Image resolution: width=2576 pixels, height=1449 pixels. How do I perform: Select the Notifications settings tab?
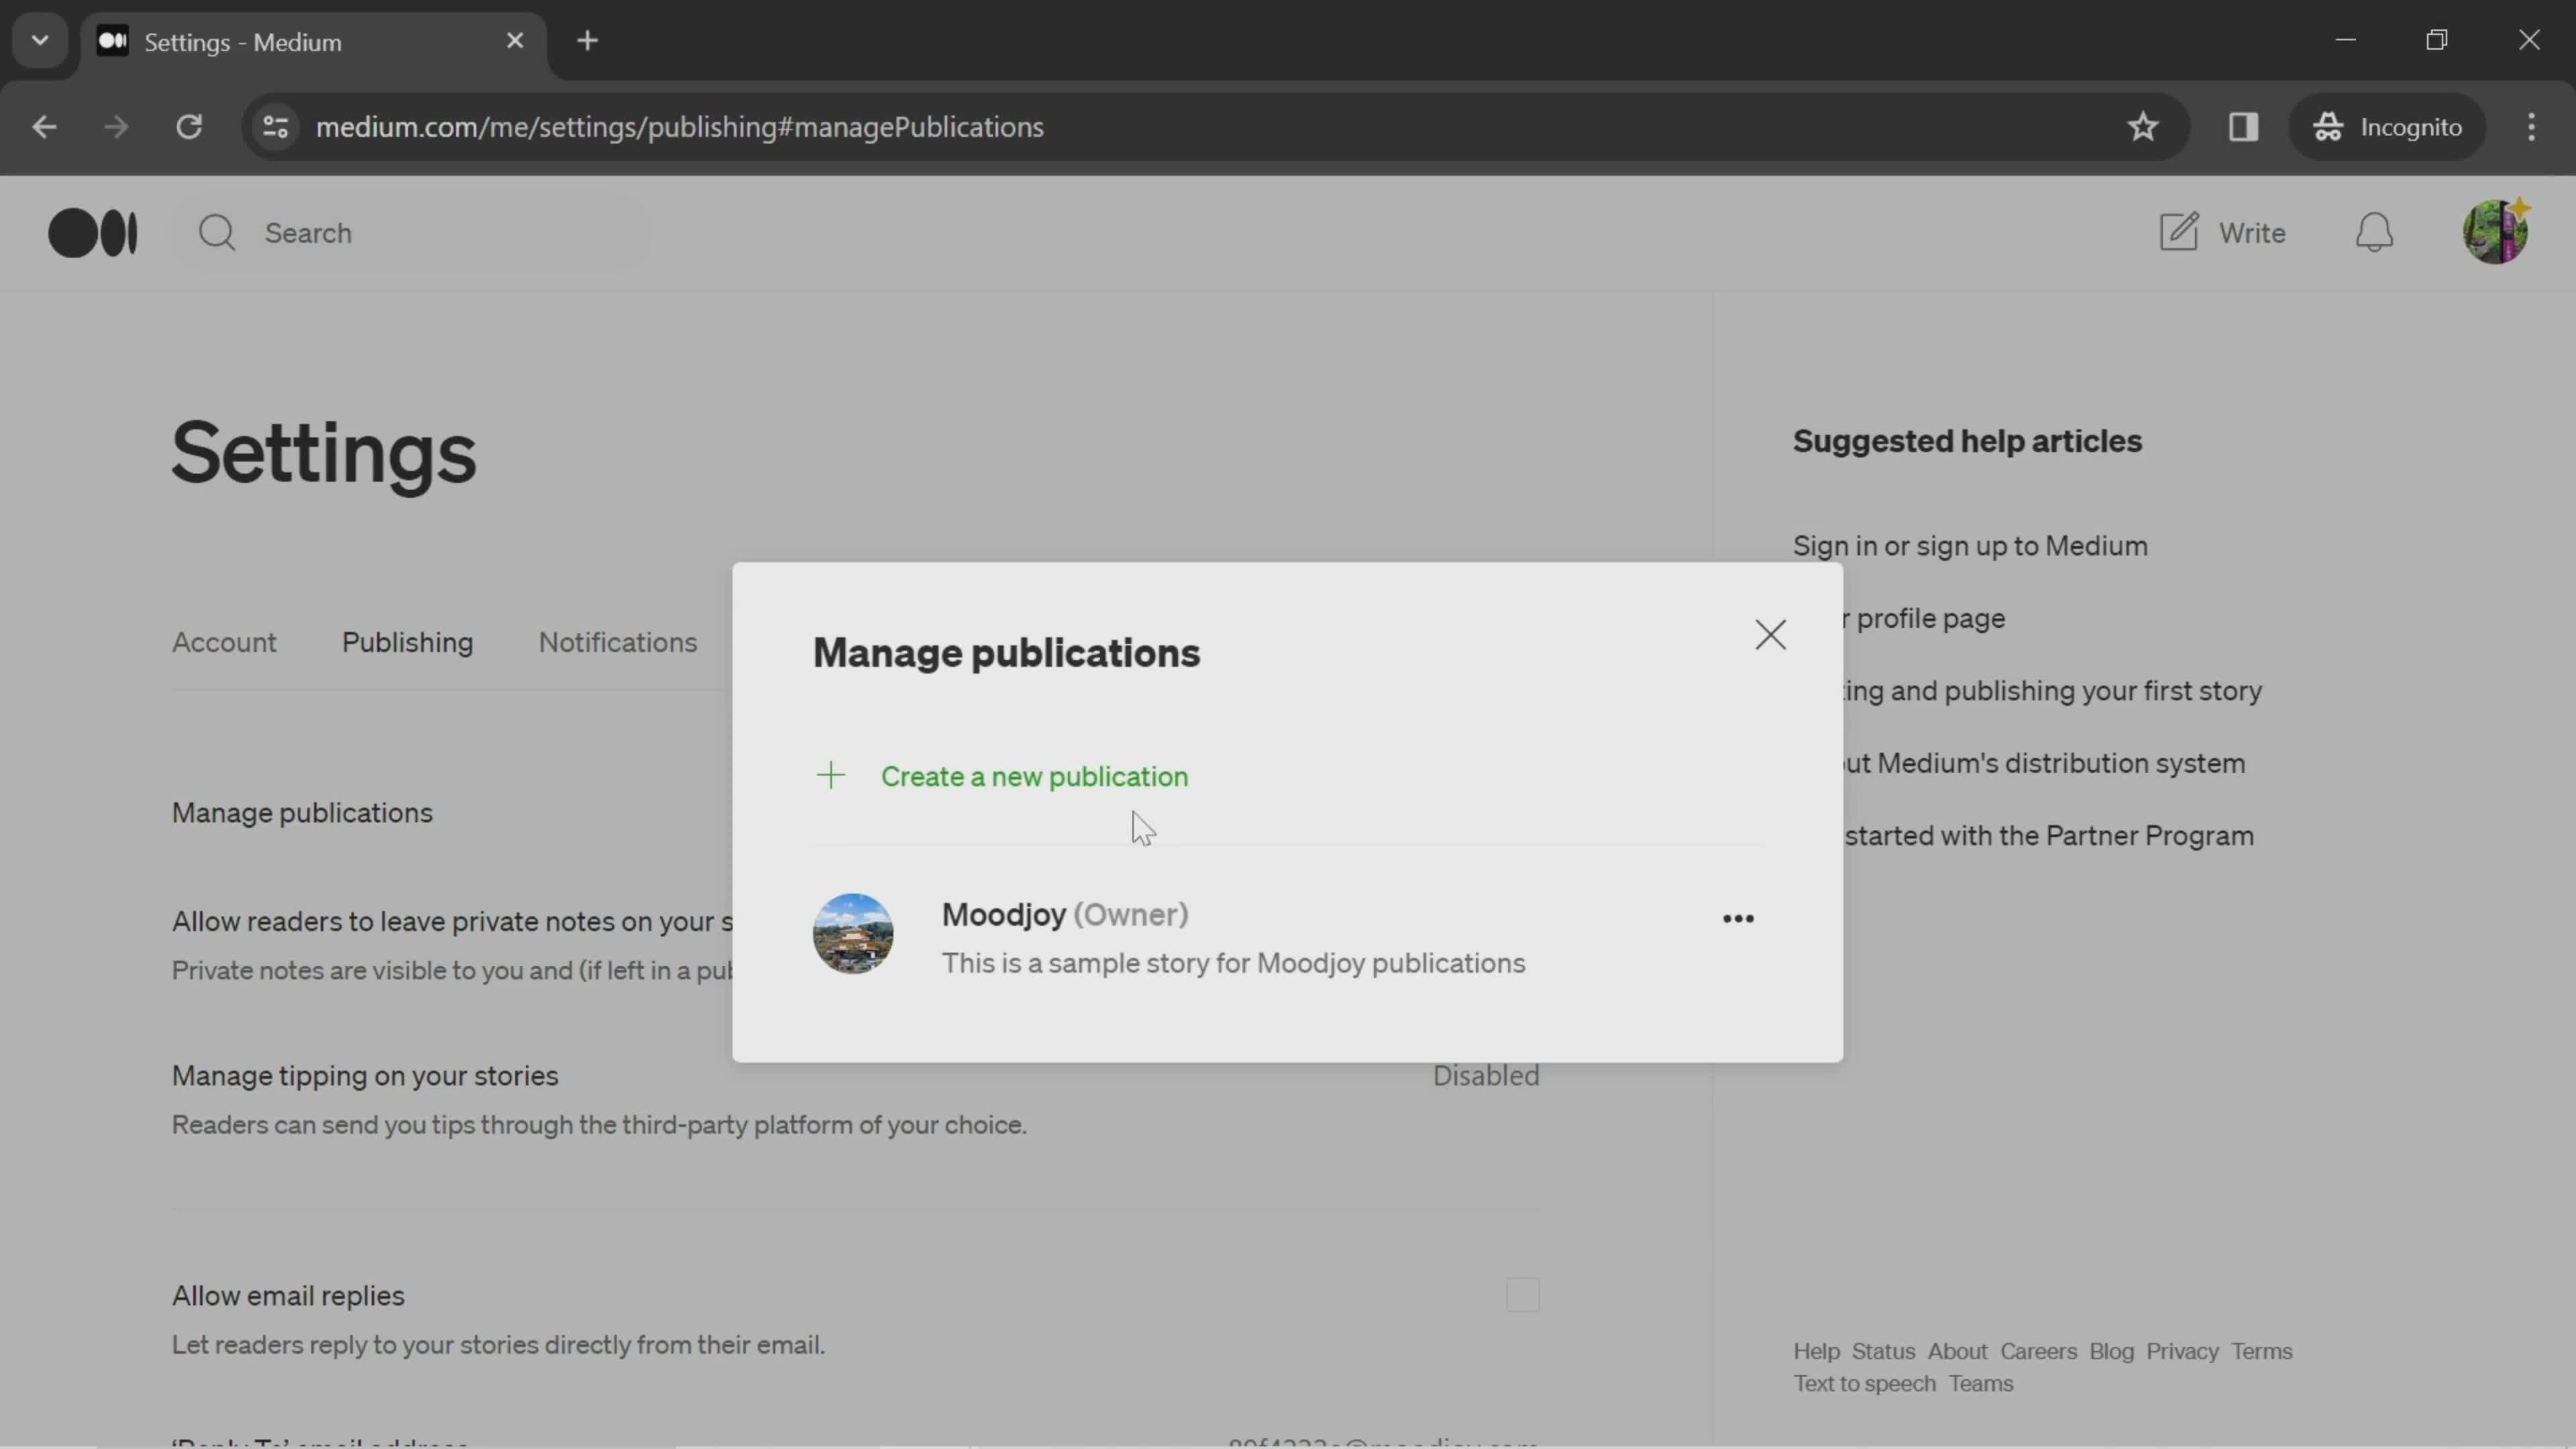(x=617, y=641)
